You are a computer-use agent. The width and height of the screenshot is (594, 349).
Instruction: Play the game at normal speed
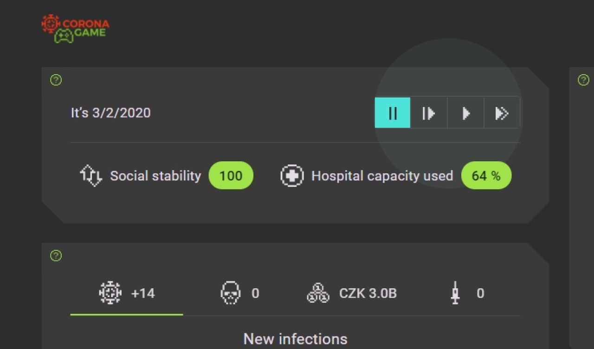pyautogui.click(x=465, y=113)
